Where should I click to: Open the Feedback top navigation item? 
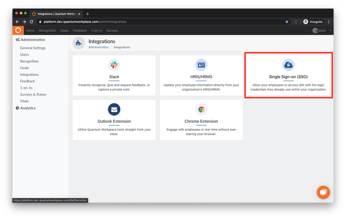click(79, 31)
